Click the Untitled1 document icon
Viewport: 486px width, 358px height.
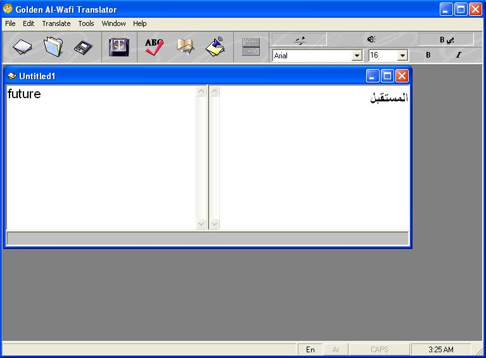(12, 76)
